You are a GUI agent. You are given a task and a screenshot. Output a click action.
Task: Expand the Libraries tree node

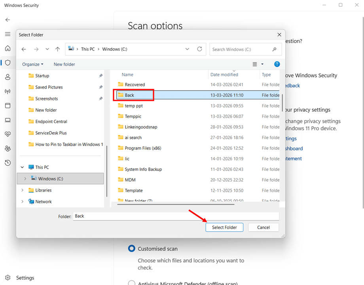pos(22,190)
